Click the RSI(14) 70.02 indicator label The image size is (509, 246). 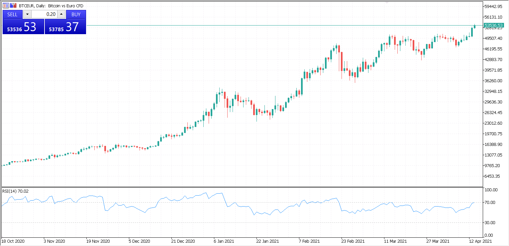point(16,191)
